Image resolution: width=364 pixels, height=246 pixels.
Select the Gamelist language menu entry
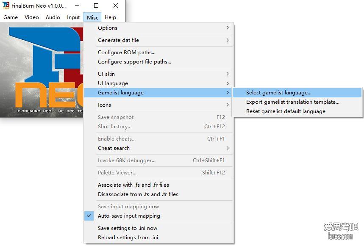(159, 93)
